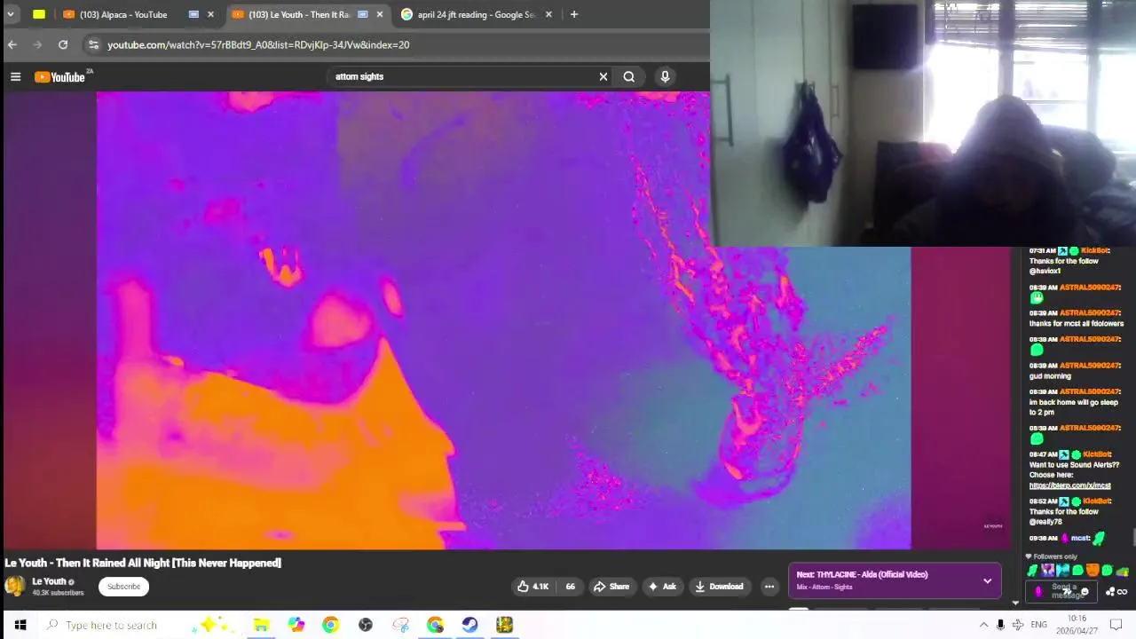Open site information icon in address bar
This screenshot has width=1136, height=639.
click(93, 44)
